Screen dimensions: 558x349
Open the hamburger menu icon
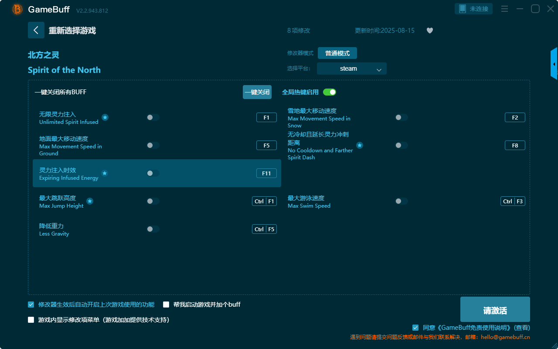point(504,9)
